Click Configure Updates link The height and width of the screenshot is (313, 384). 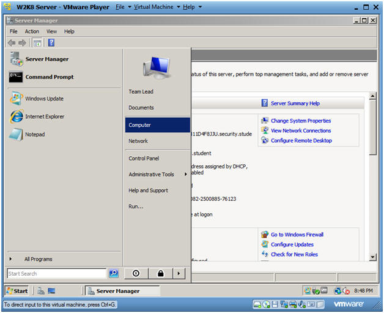[x=292, y=244]
